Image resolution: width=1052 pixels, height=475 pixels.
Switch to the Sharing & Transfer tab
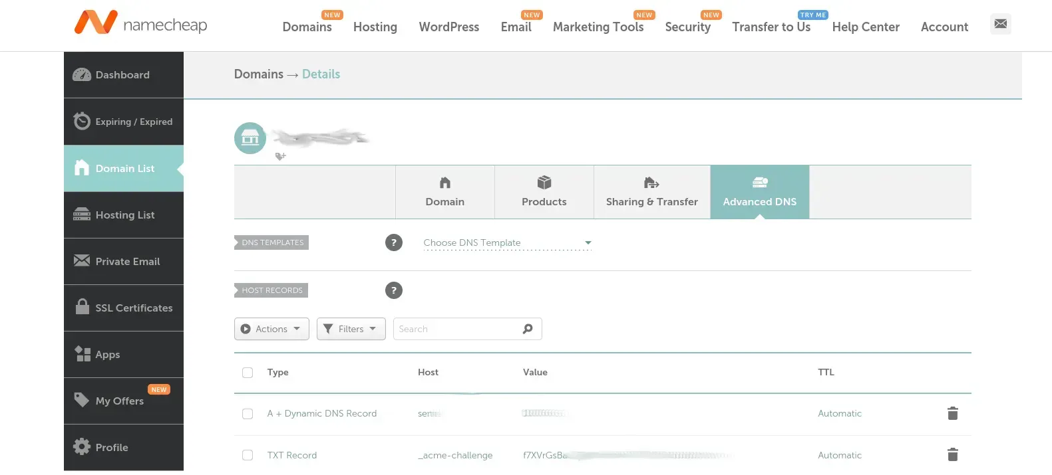pos(652,192)
